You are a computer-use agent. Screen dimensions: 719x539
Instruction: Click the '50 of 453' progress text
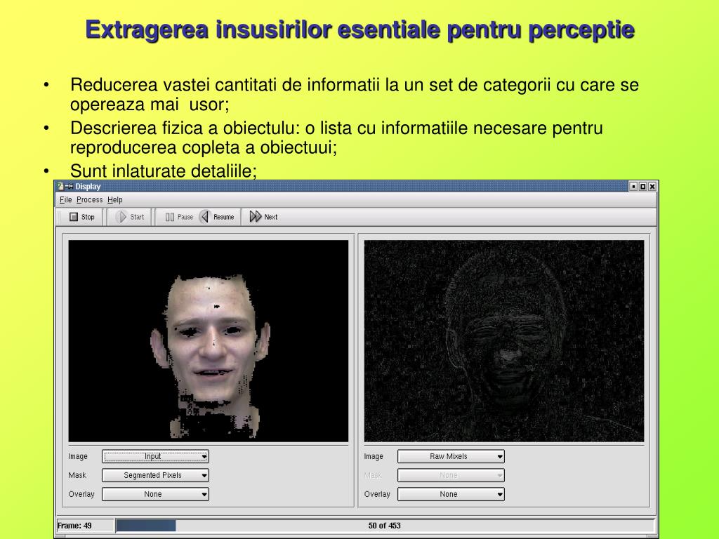point(384,526)
